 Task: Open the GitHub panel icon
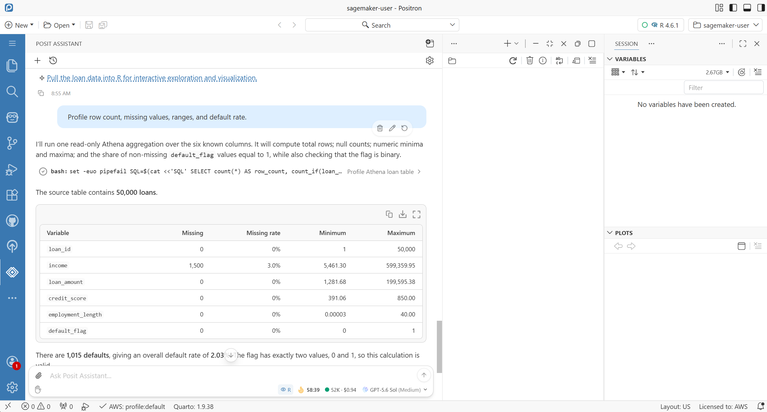[12, 221]
